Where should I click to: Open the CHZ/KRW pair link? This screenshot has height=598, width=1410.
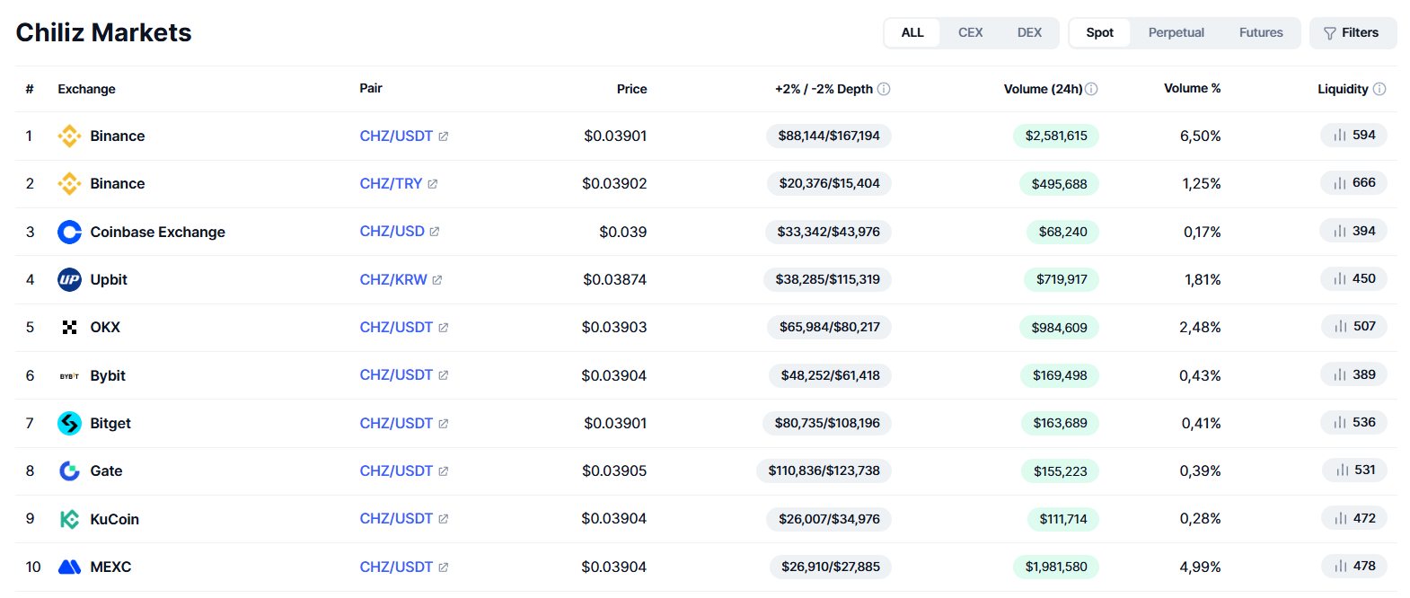tap(393, 279)
